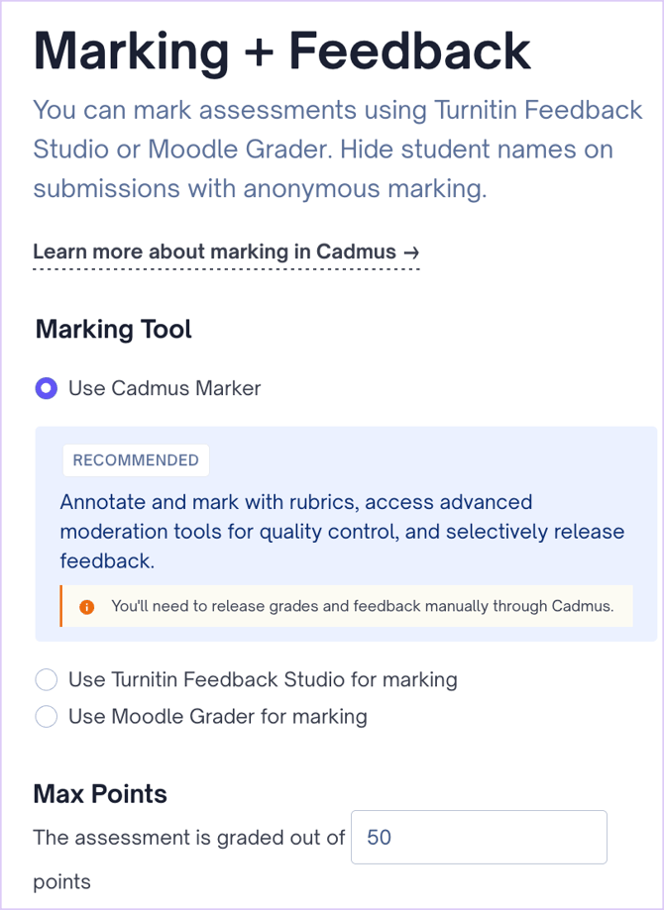Choose the Turnitin Feedback Studio radio circle
Screen dimensions: 664x910
[x=46, y=679]
